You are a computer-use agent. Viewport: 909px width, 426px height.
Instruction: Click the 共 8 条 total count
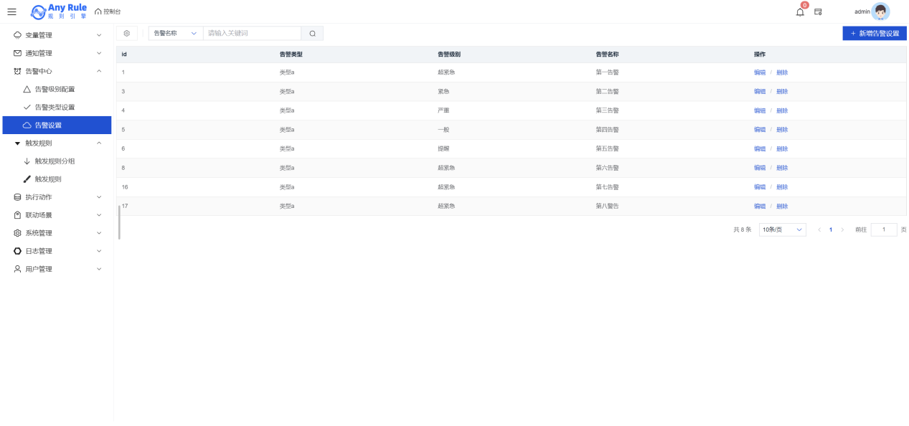tap(742, 229)
